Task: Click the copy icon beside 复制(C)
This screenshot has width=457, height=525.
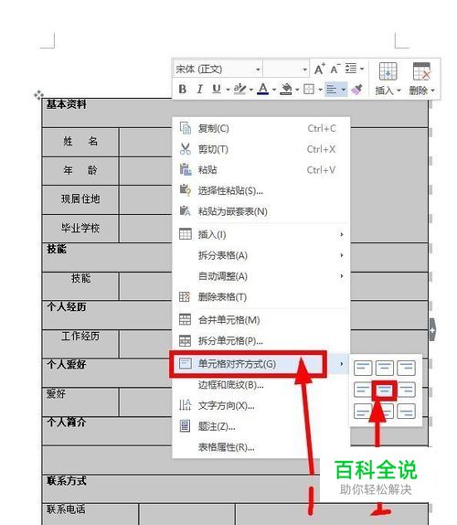Action: tap(186, 128)
